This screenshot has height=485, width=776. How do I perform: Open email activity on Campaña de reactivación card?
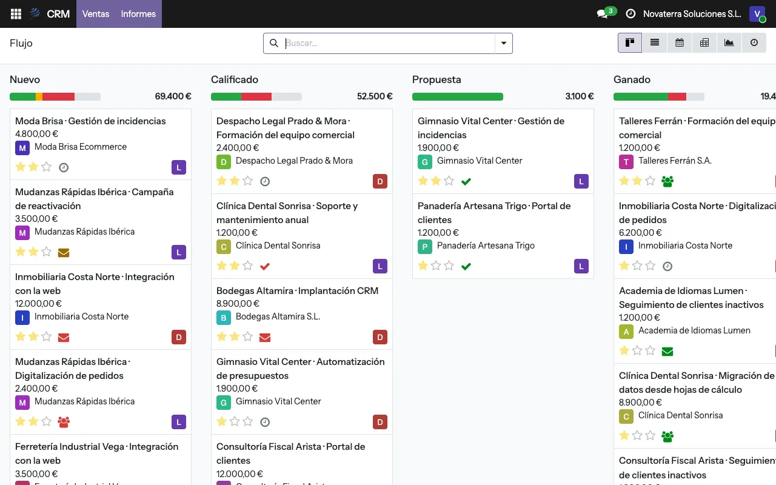64,252
